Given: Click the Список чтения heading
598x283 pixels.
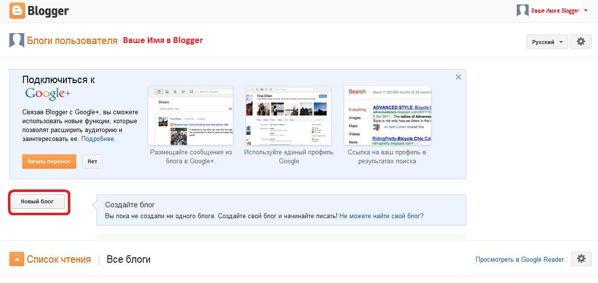Looking at the screenshot, I should 59,259.
